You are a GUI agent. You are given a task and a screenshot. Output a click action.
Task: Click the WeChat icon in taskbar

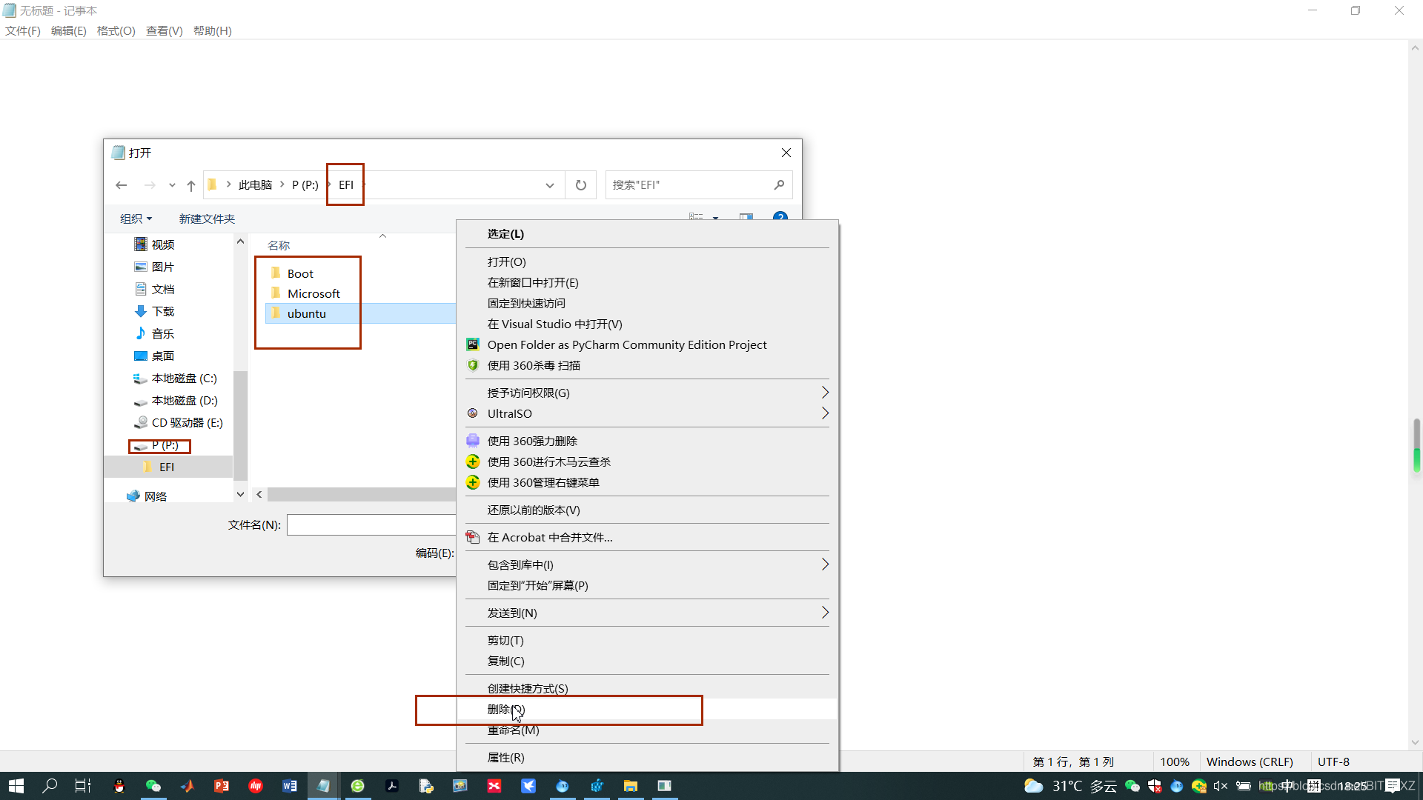(x=153, y=786)
